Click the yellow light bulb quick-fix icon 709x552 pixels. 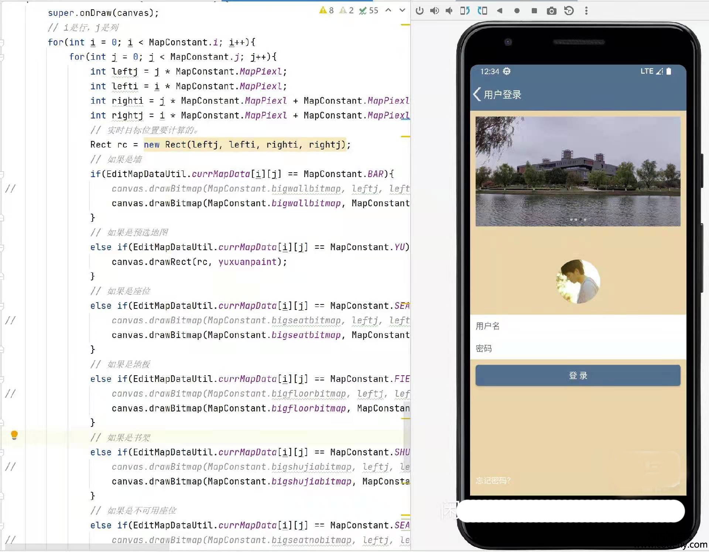pyautogui.click(x=14, y=435)
